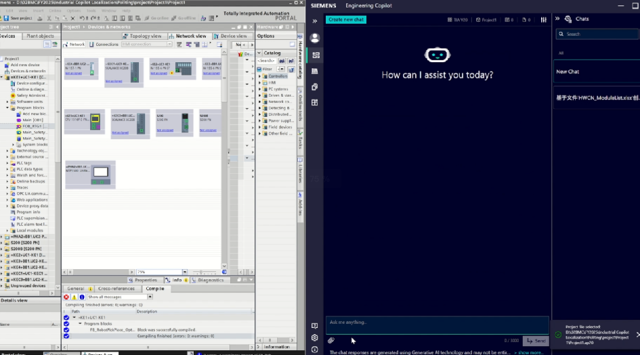Image resolution: width=640 pixels, height=355 pixels.
Task: Open the Copilot documentation book icon
Action: point(315,326)
